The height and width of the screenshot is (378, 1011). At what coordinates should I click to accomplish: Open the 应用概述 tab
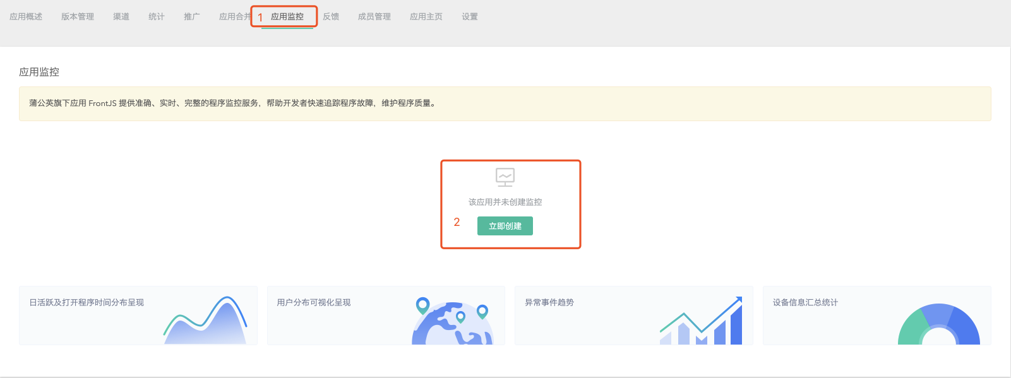pos(26,16)
